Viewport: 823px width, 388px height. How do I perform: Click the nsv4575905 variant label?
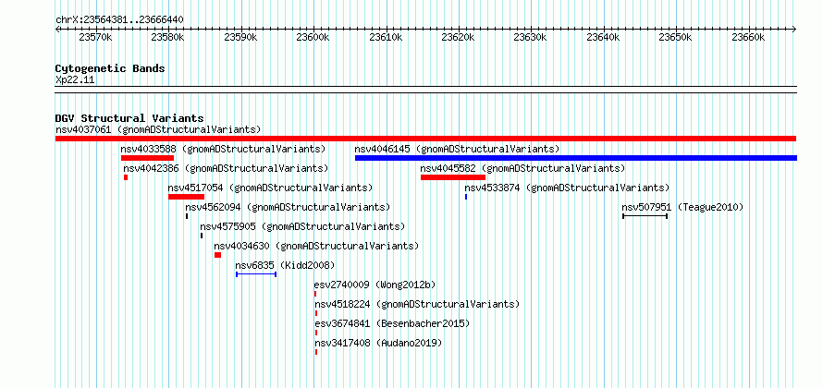pos(303,226)
